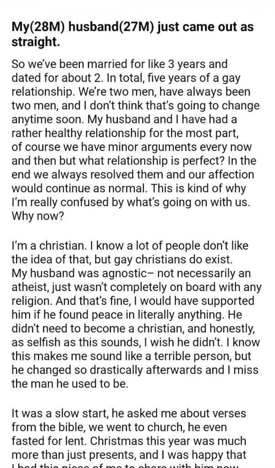The image size is (275, 468).
Task: Click the sentence "I'm a christian."
Action: (47, 246)
